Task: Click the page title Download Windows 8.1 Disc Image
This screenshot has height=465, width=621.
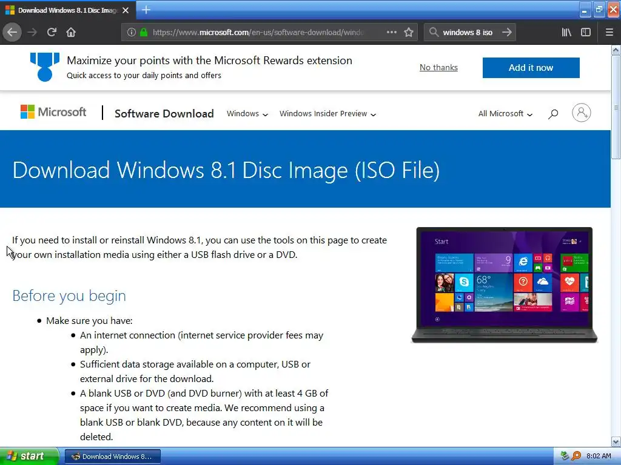Action: 226,170
